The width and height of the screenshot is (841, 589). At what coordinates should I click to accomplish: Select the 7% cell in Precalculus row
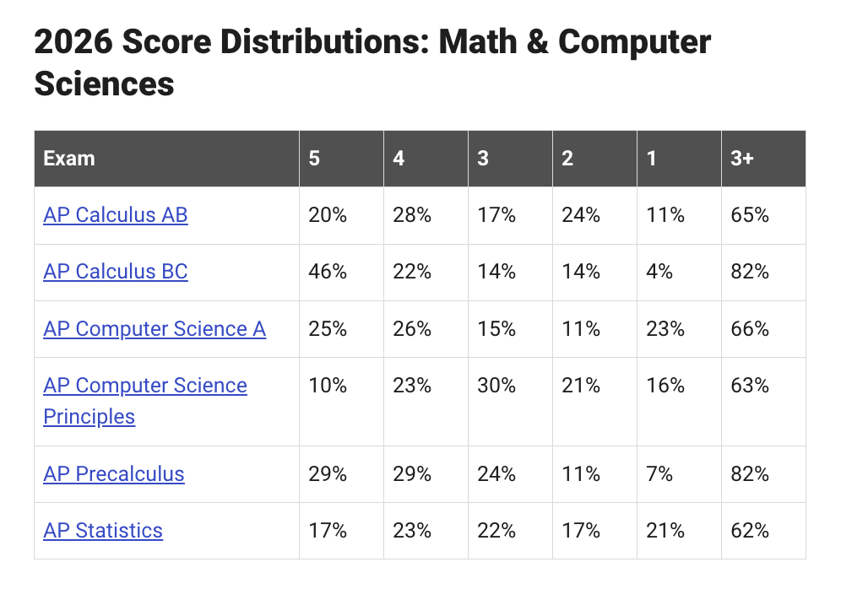679,474
